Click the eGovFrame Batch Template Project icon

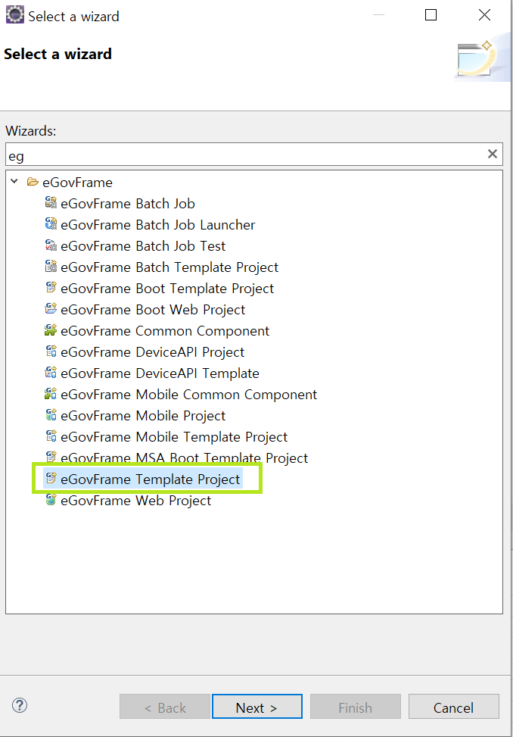(x=51, y=266)
